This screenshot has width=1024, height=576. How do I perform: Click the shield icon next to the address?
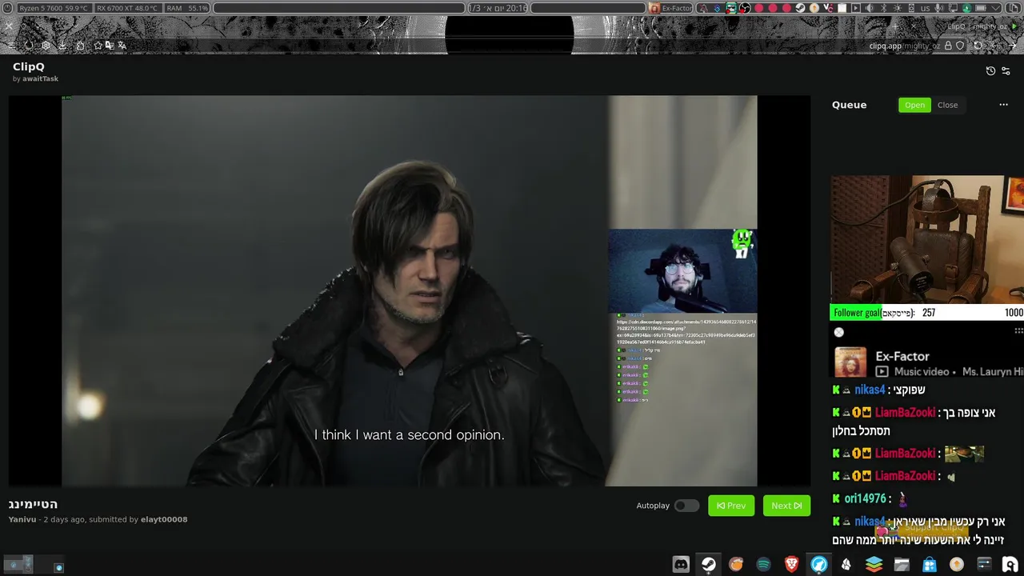pos(960,46)
